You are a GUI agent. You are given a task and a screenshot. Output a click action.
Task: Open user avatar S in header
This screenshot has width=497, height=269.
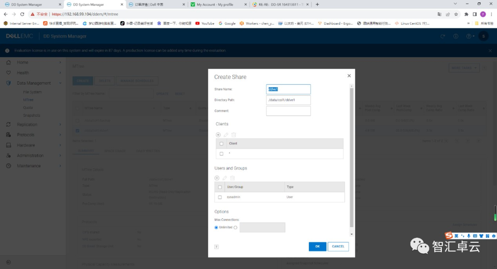pyautogui.click(x=483, y=36)
